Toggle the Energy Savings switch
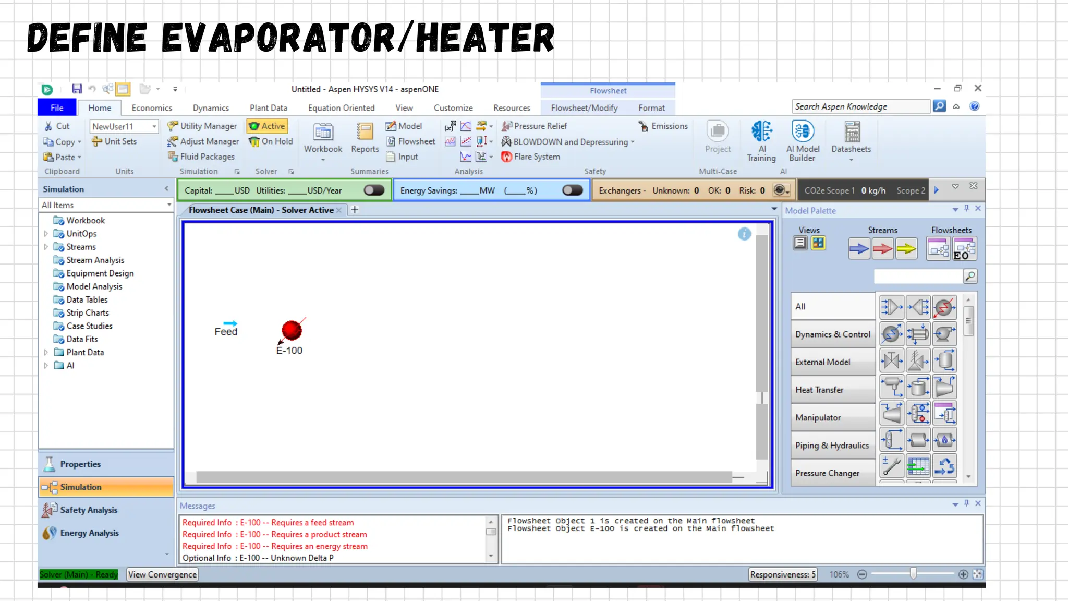 click(573, 190)
